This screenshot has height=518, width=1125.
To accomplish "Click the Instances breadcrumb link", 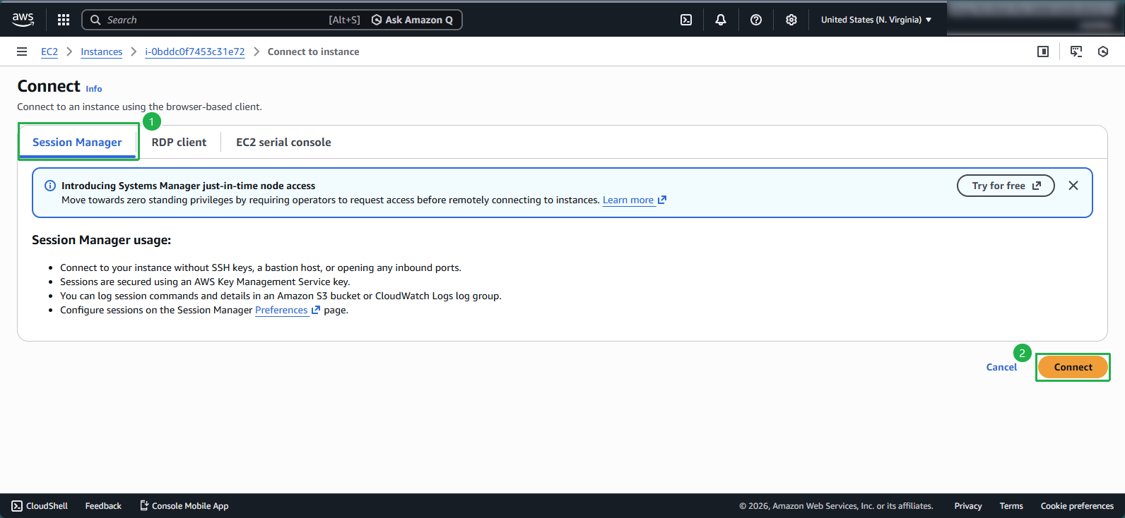I will (x=101, y=52).
